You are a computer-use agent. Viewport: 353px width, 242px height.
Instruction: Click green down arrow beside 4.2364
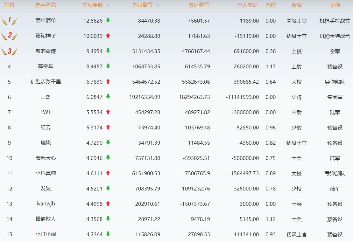108,234
